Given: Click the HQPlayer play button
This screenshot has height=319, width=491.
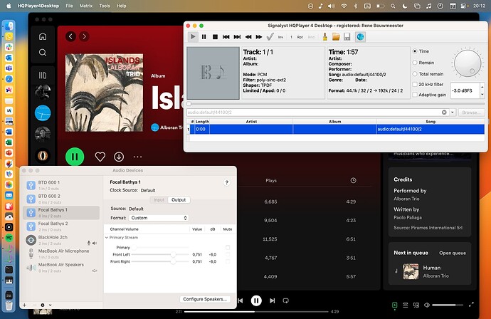Looking at the screenshot, I should (193, 37).
